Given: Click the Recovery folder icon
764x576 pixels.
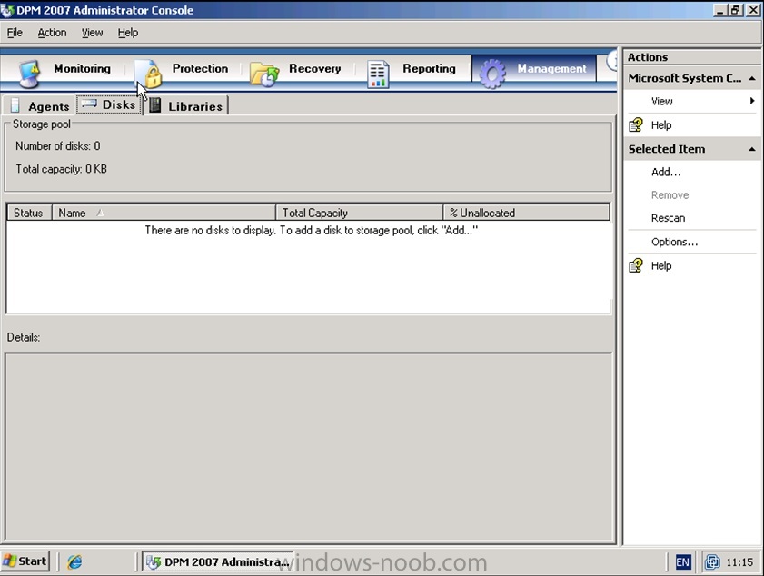Looking at the screenshot, I should (264, 74).
